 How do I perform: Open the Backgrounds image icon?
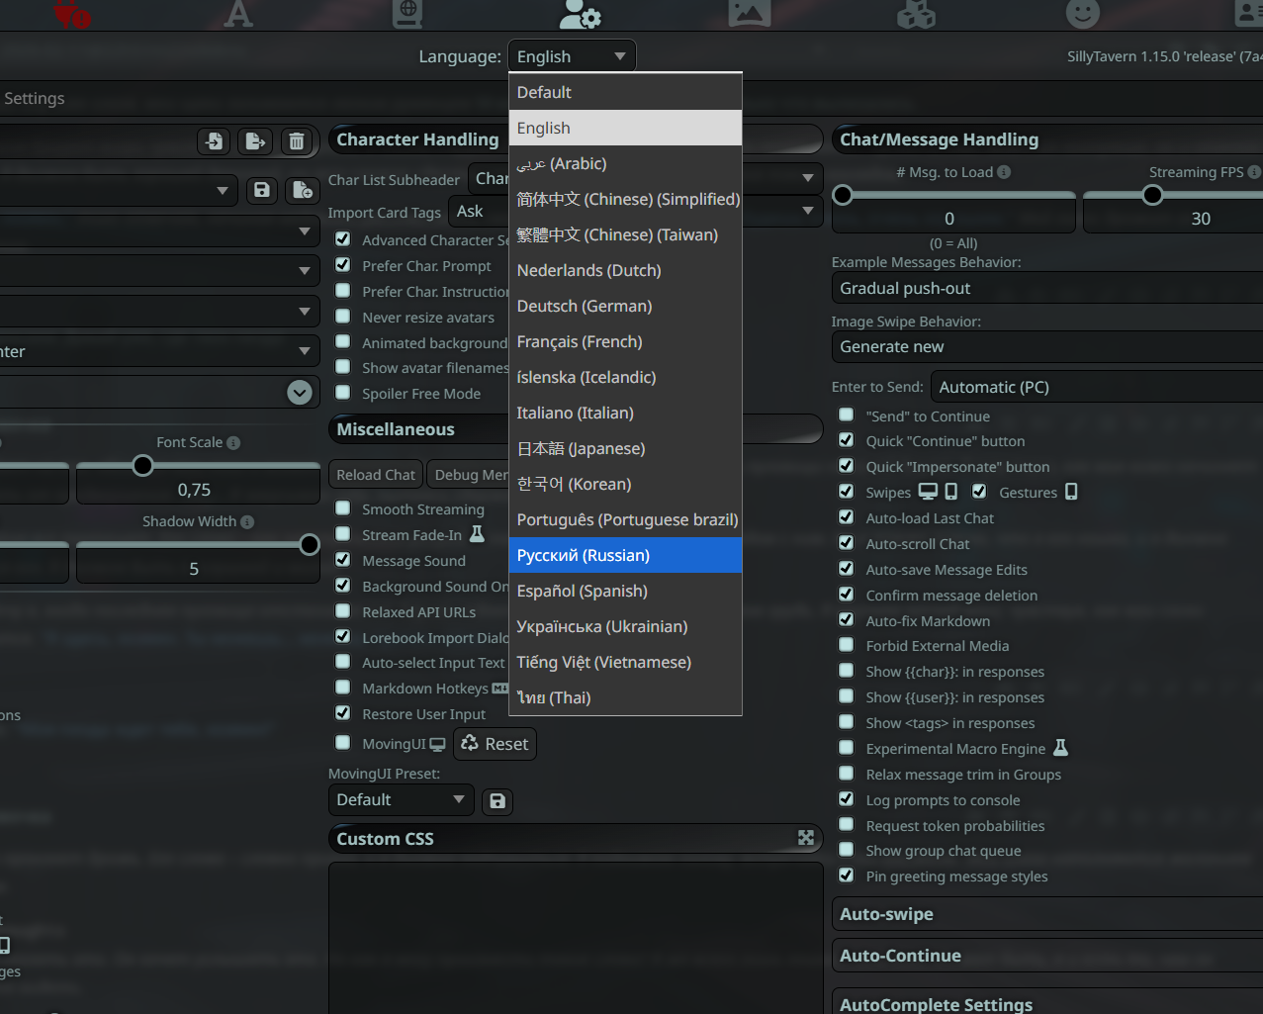(x=750, y=13)
